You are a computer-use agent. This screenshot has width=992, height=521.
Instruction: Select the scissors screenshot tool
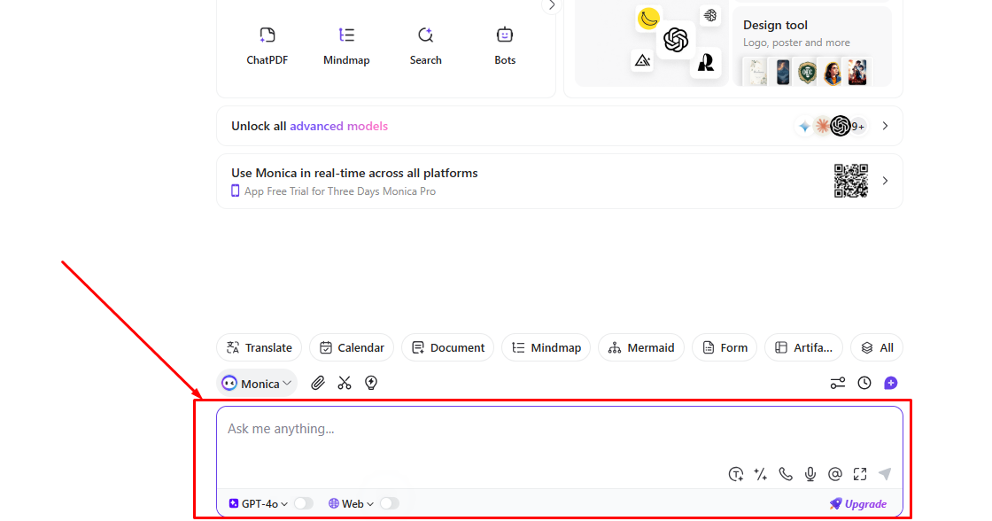(345, 383)
